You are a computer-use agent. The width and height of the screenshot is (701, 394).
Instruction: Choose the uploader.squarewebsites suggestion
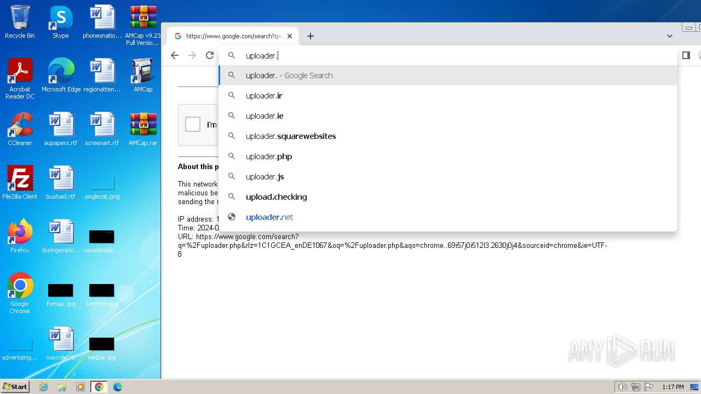[448, 136]
